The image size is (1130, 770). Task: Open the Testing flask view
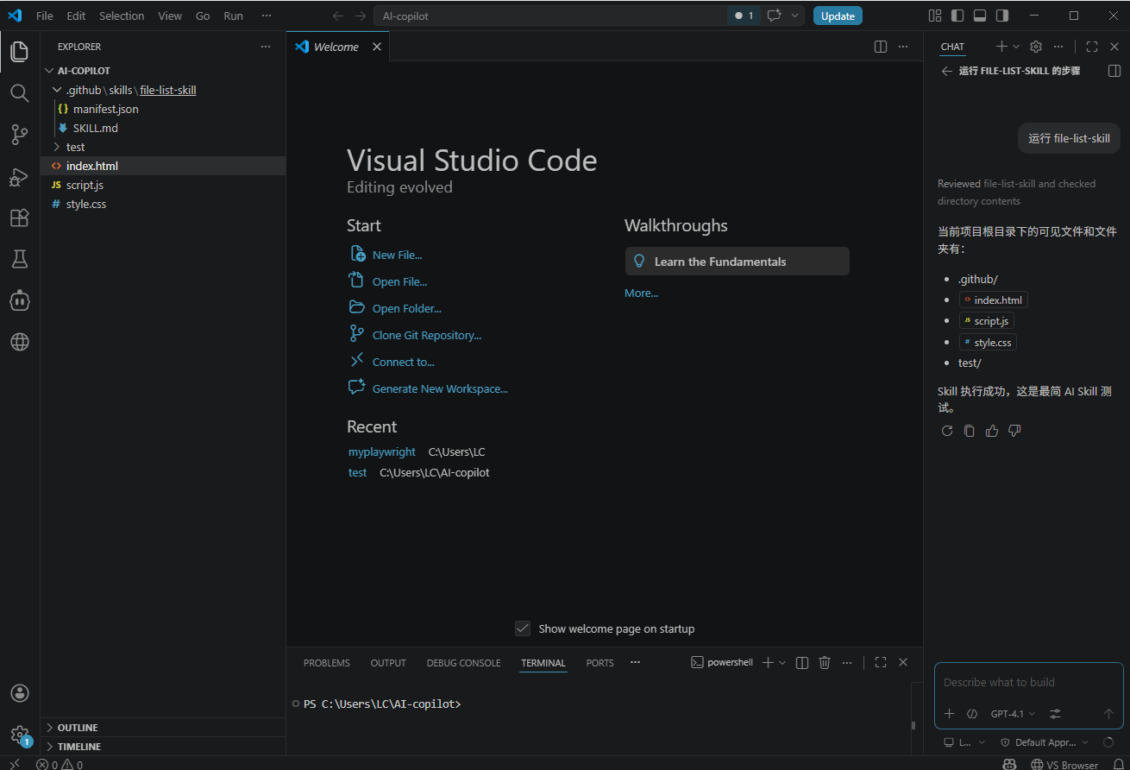pos(19,258)
